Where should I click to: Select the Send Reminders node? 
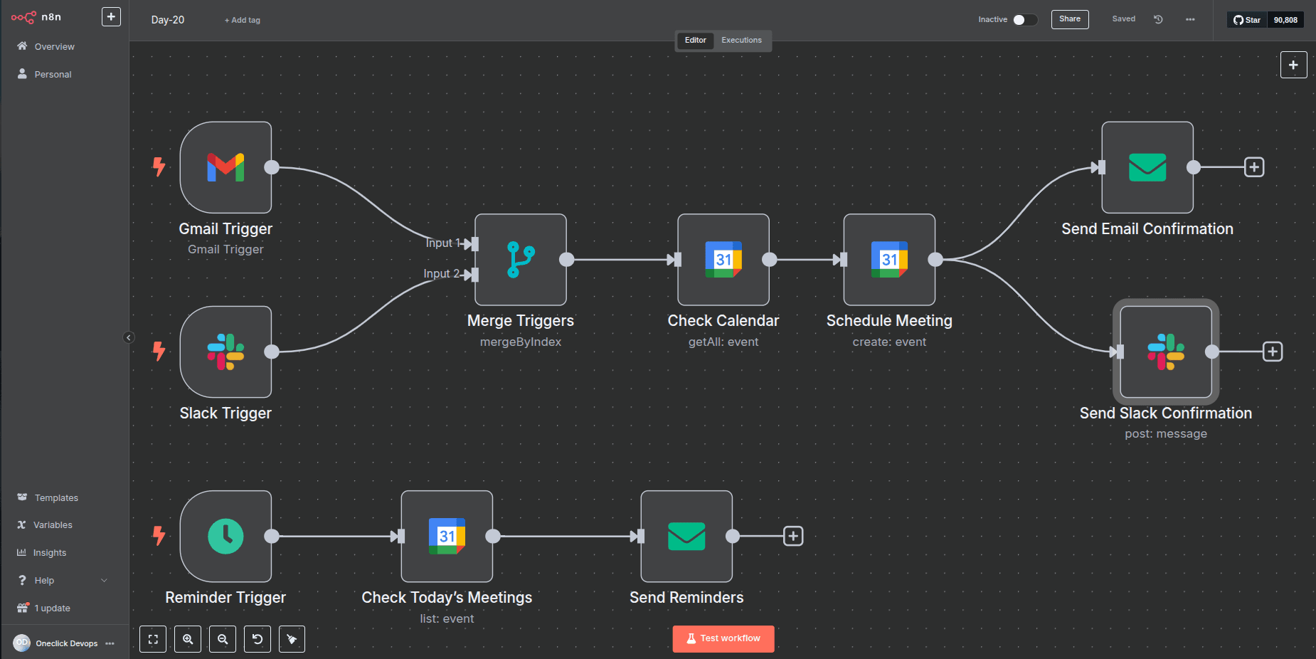(686, 536)
